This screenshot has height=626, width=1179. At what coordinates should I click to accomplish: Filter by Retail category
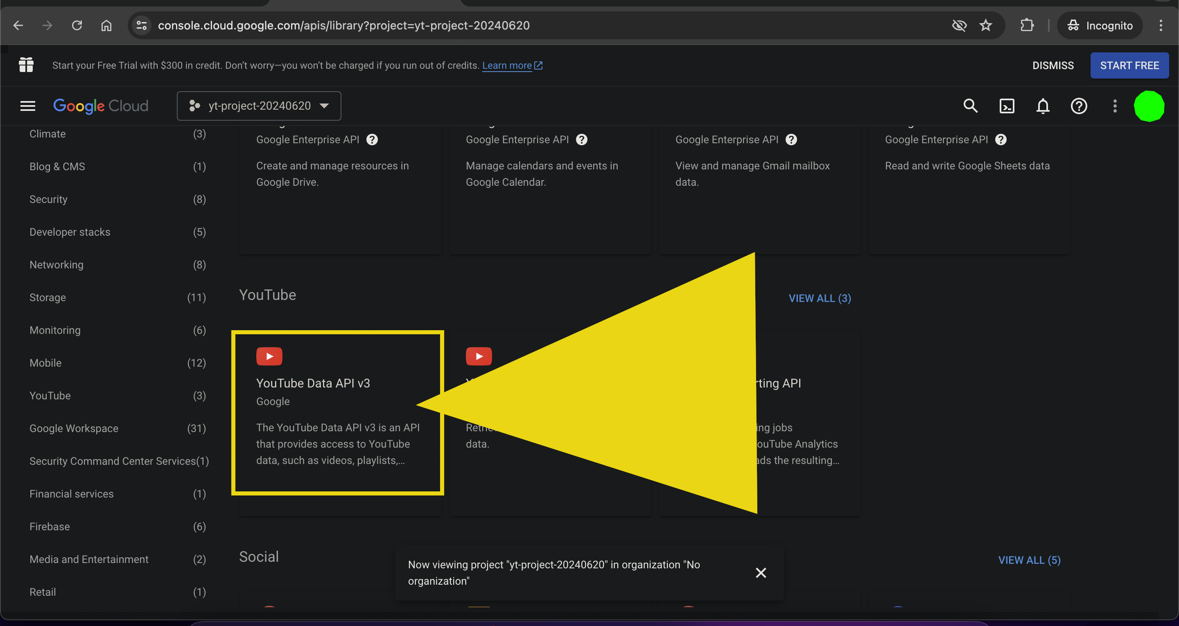117,592
